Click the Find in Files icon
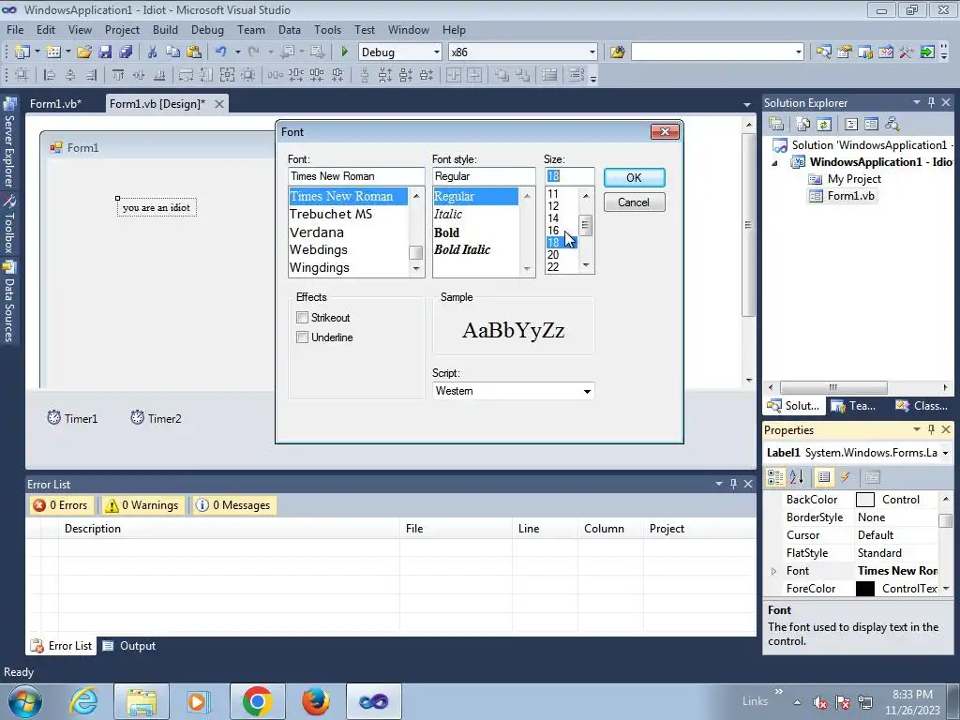The height and width of the screenshot is (720, 960). (617, 52)
